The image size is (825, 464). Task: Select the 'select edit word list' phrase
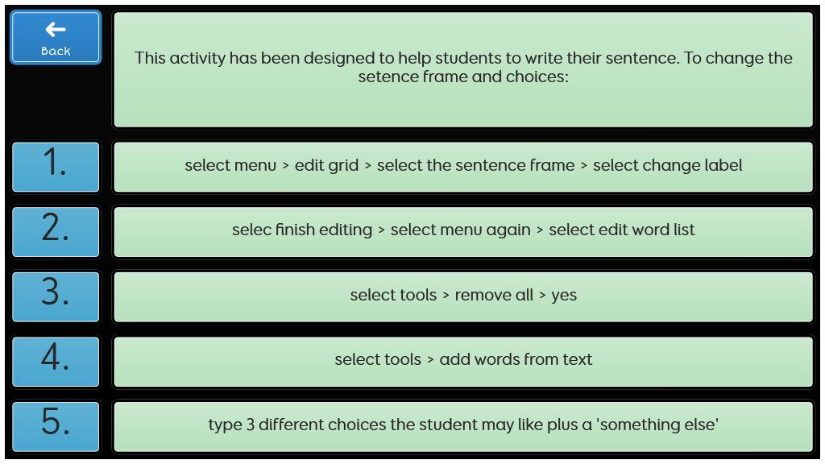click(x=622, y=230)
